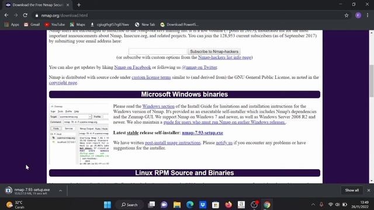Viewport: 374px width, 210px height.
Task: Click Show all downloads
Action: 352,190
